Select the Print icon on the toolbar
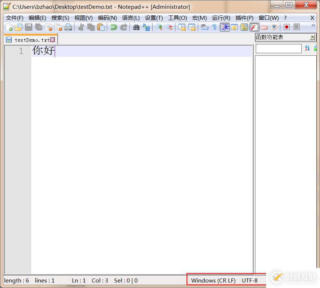The image size is (320, 288). 68,27
